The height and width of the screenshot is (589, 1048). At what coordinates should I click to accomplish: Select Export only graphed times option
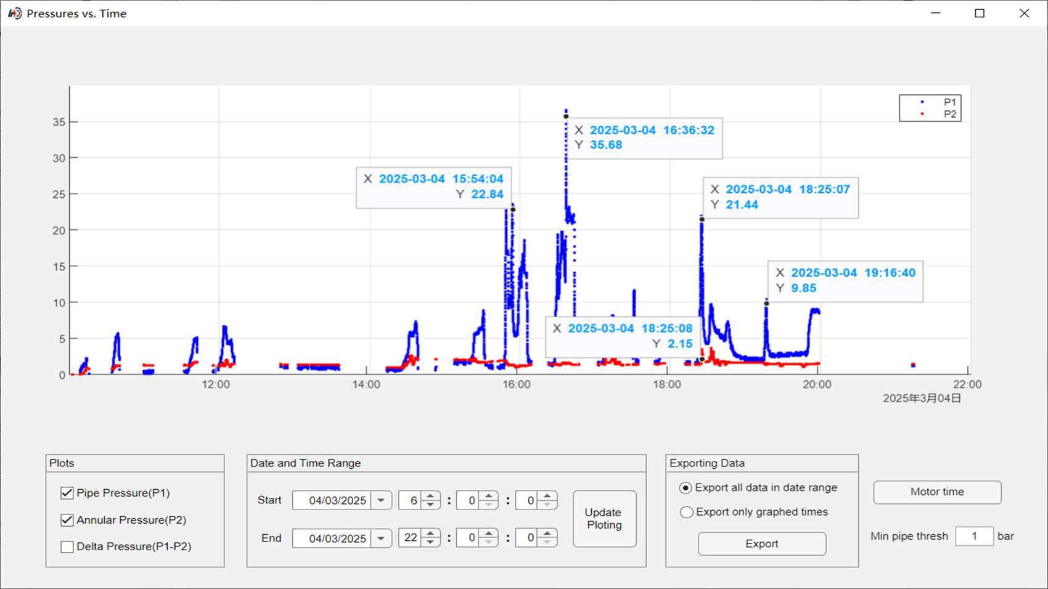[686, 512]
